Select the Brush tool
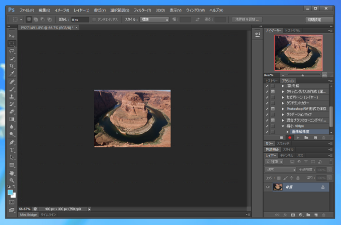341x225 pixels. pyautogui.click(x=12, y=89)
